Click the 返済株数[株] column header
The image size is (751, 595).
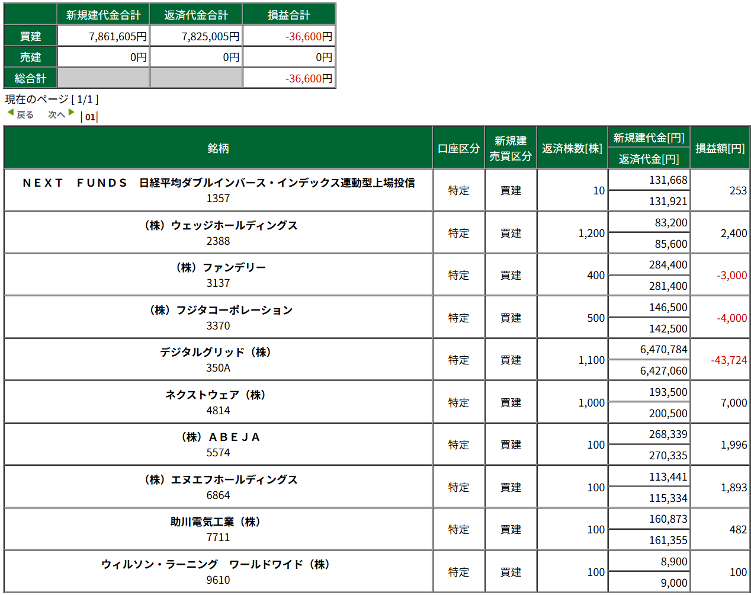click(x=572, y=148)
